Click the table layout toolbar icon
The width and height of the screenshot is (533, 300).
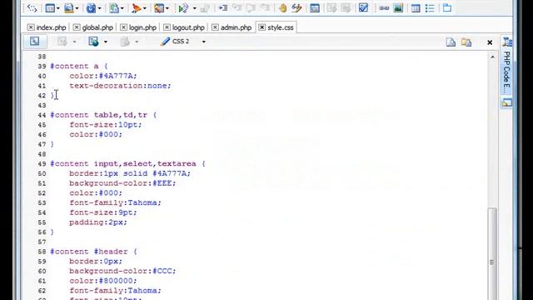50,7
